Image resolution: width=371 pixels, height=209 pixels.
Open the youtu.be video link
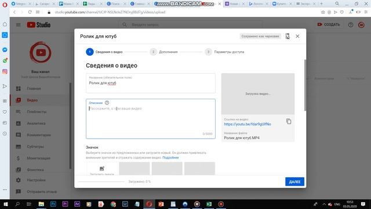tap(248, 124)
